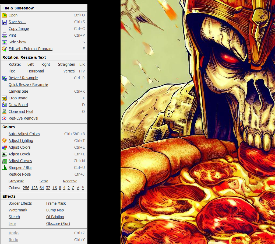This screenshot has width=275, height=244.
Task: Click the Save As floppy disk icon
Action: pyautogui.click(x=4, y=22)
